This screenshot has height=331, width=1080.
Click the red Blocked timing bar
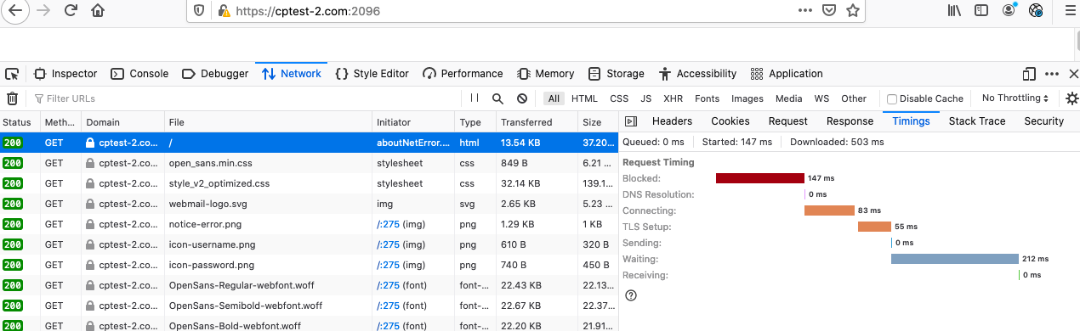[x=760, y=178]
